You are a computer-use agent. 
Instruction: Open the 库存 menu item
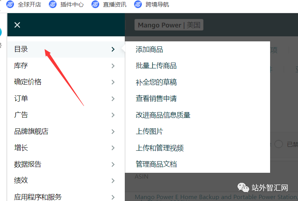(66, 66)
